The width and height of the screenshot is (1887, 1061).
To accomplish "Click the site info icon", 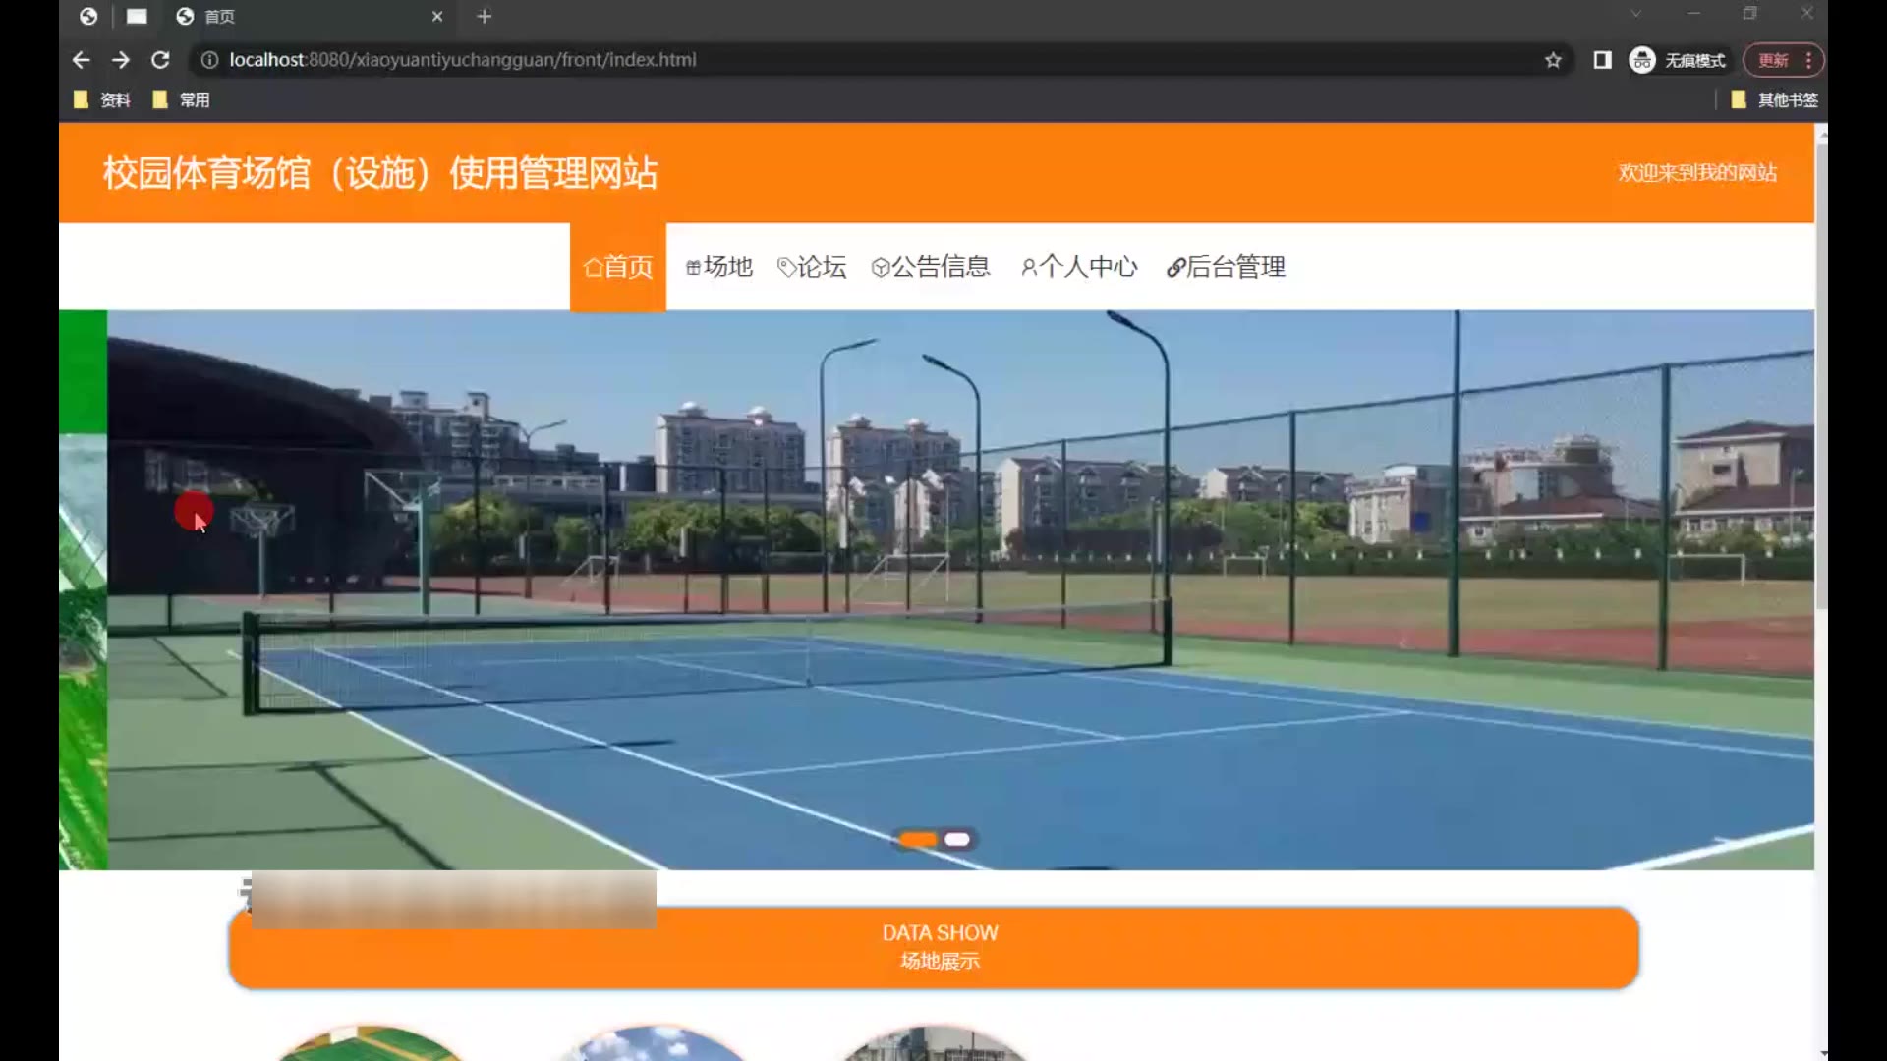I will (209, 60).
